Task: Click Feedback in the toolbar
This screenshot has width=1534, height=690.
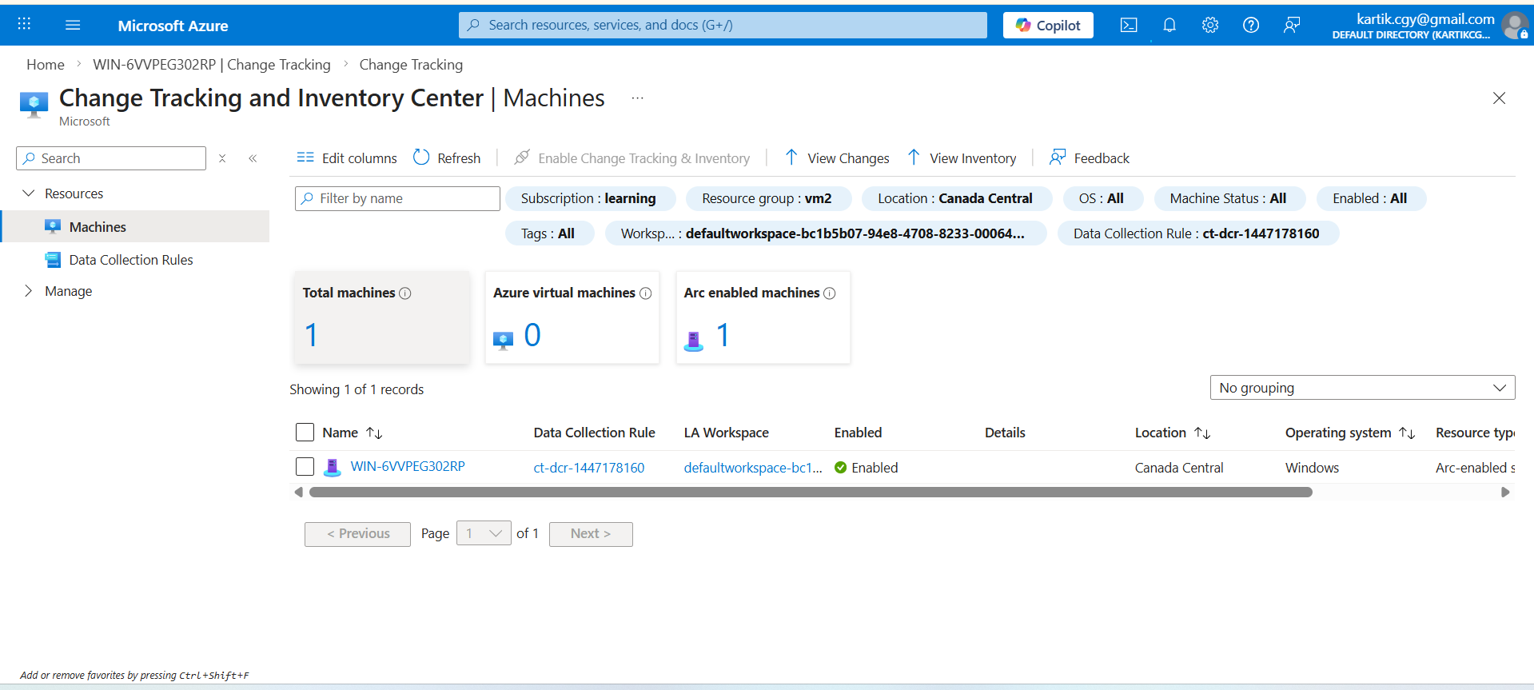Action: [x=1090, y=158]
